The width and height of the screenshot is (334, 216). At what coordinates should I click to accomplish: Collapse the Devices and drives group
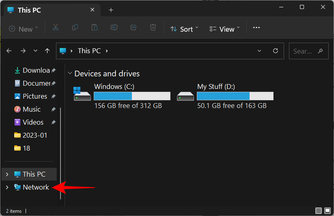71,73
